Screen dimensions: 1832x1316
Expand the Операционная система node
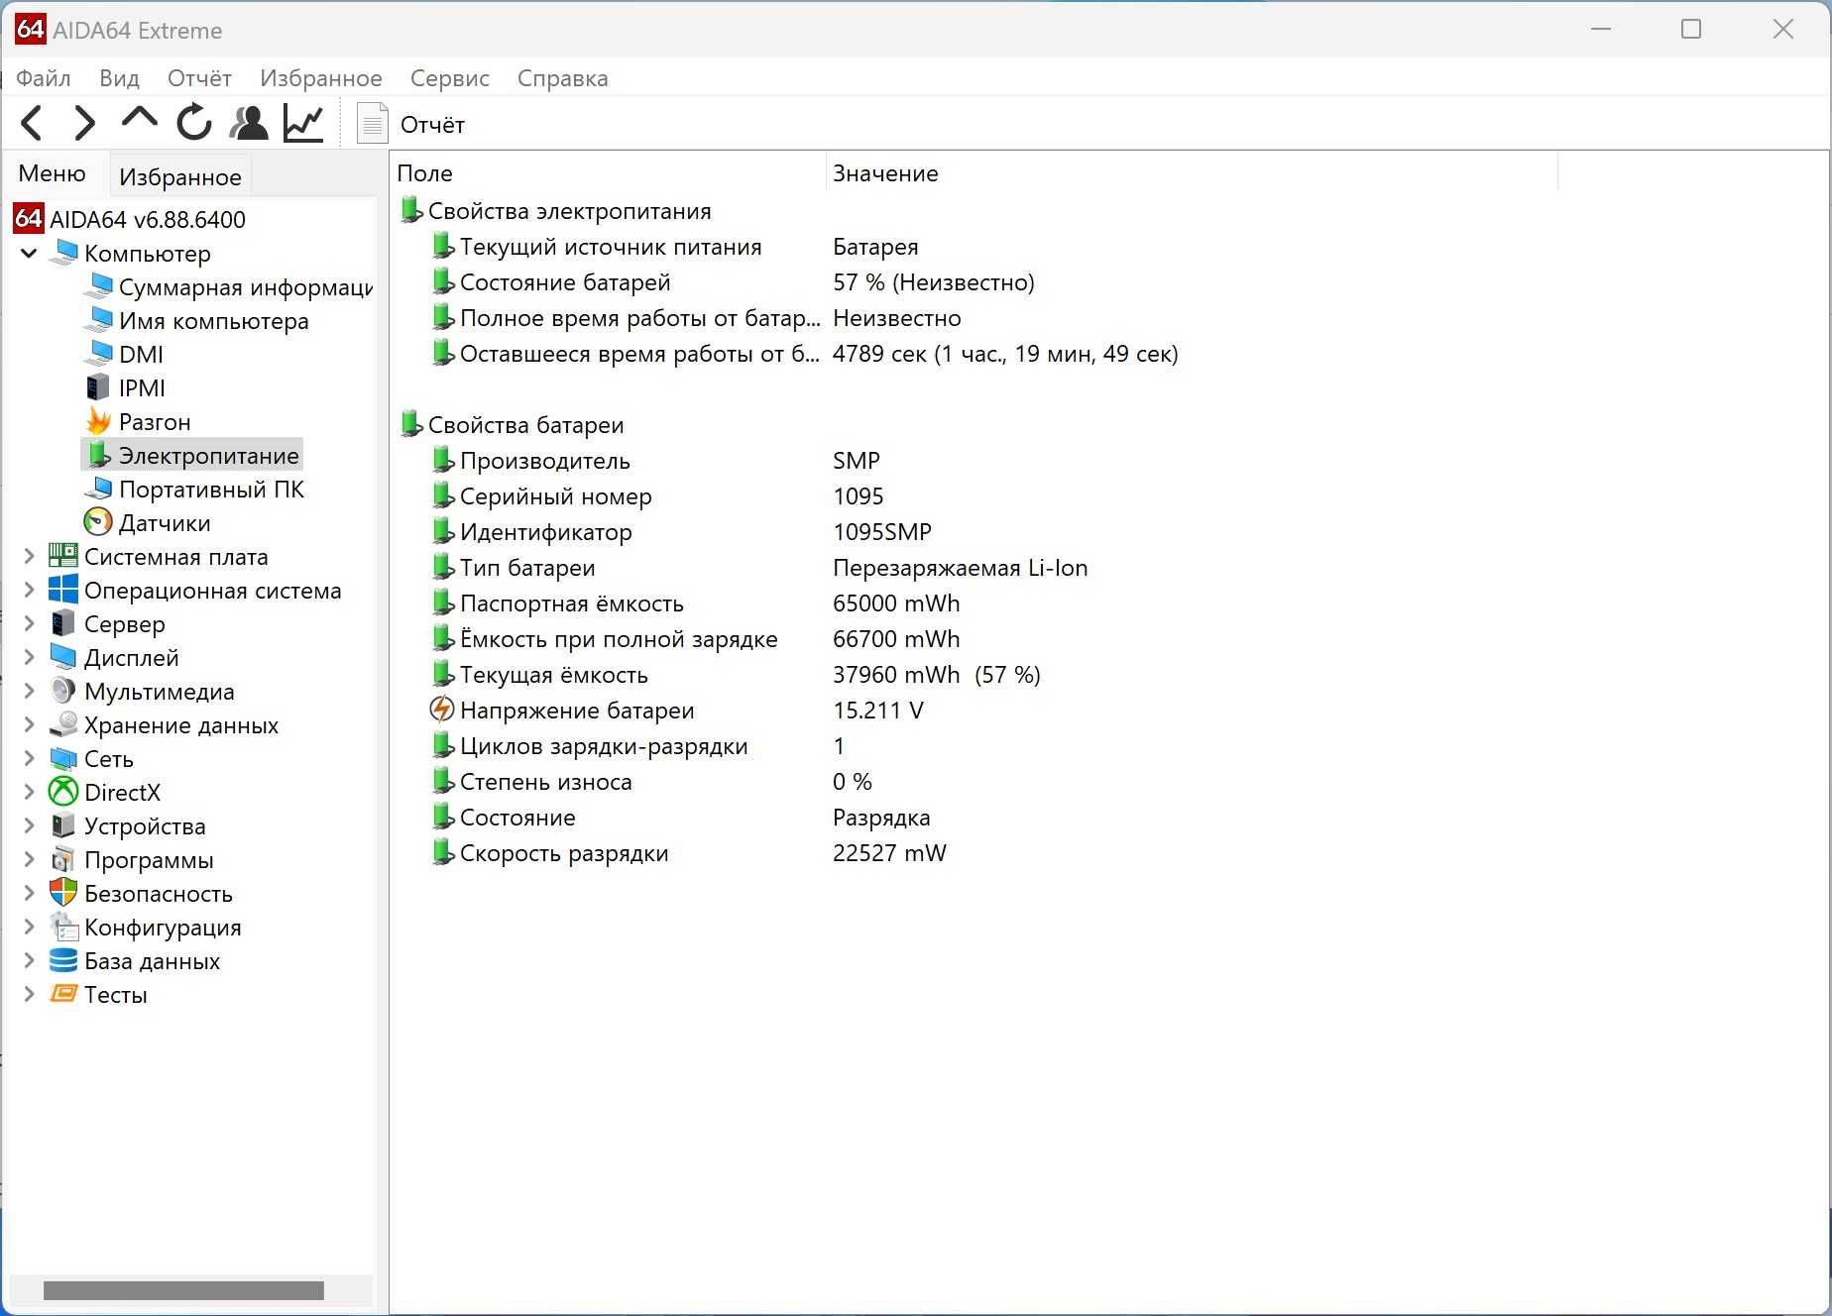click(x=29, y=590)
